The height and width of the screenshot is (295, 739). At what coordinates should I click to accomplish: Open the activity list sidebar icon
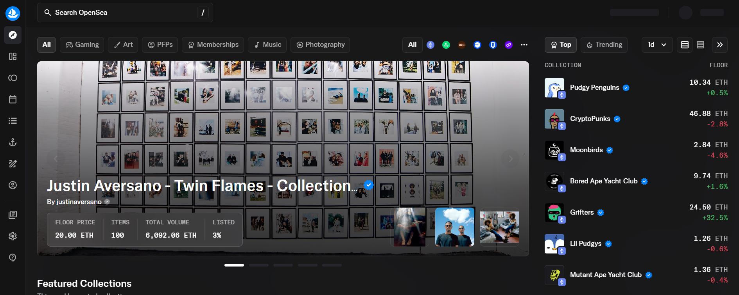13,121
